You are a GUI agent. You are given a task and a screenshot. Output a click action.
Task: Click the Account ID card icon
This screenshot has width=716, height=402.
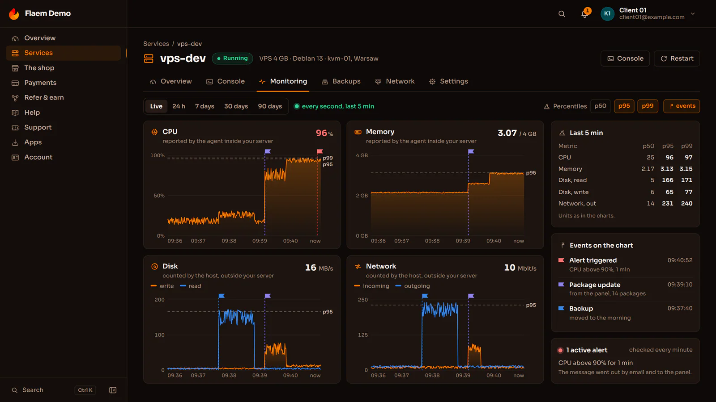tap(15, 157)
